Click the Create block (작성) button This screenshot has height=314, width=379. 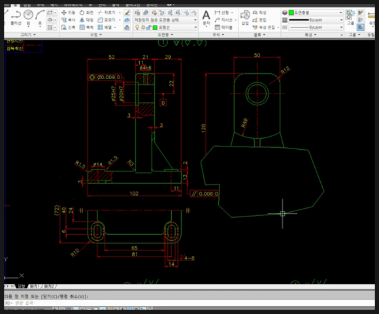pos(259,12)
